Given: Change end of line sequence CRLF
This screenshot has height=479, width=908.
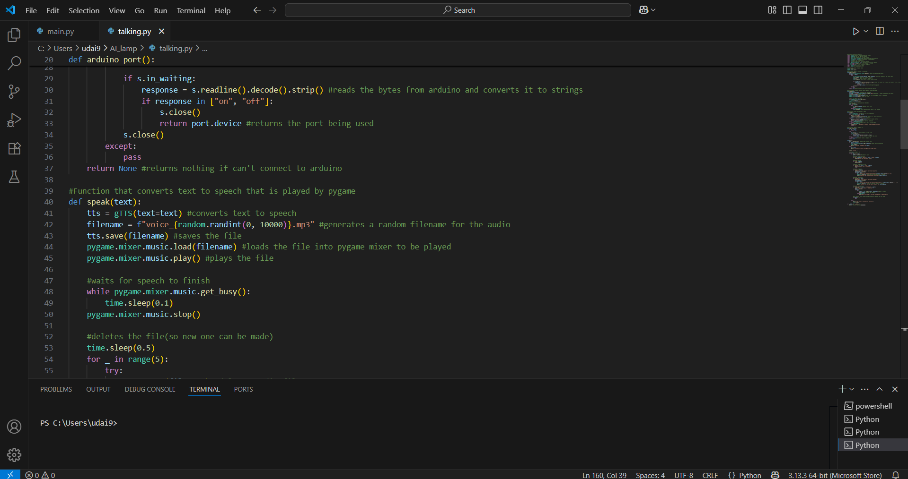Looking at the screenshot, I should click(710, 475).
